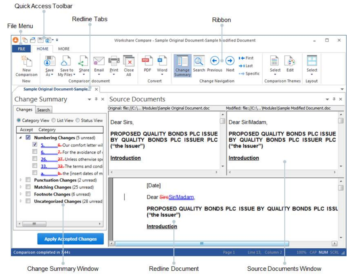Select the Category View radio button
This screenshot has width=355, height=280.
pos(19,120)
